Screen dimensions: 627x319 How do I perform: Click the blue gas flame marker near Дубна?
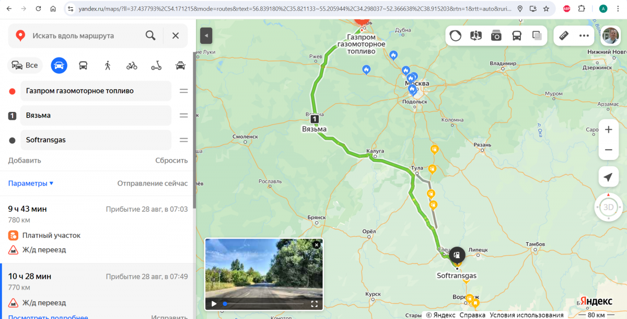click(393, 55)
